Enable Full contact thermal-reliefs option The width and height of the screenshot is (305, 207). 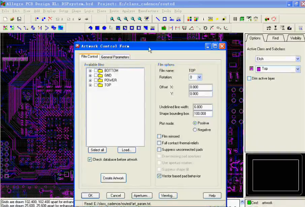pos(159,143)
